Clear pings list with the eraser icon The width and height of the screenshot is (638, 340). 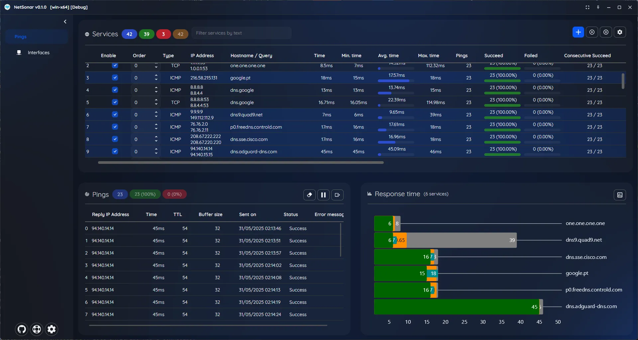(x=309, y=195)
